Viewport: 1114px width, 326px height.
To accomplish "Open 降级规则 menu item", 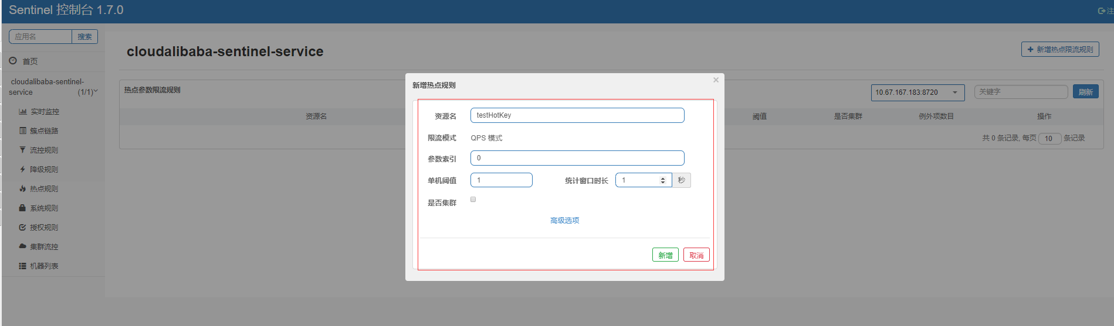I will coord(44,169).
